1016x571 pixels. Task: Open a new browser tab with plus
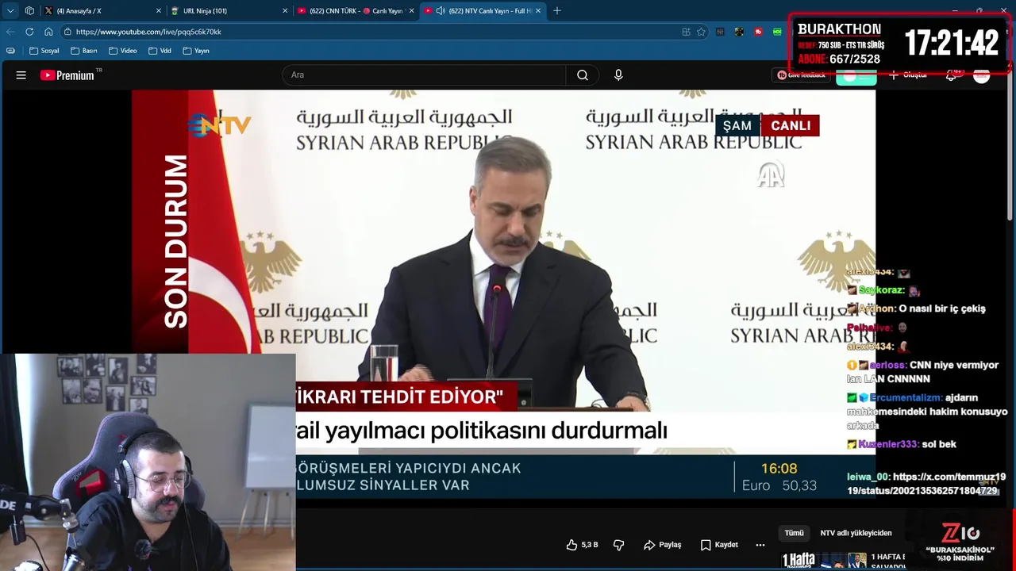(557, 11)
